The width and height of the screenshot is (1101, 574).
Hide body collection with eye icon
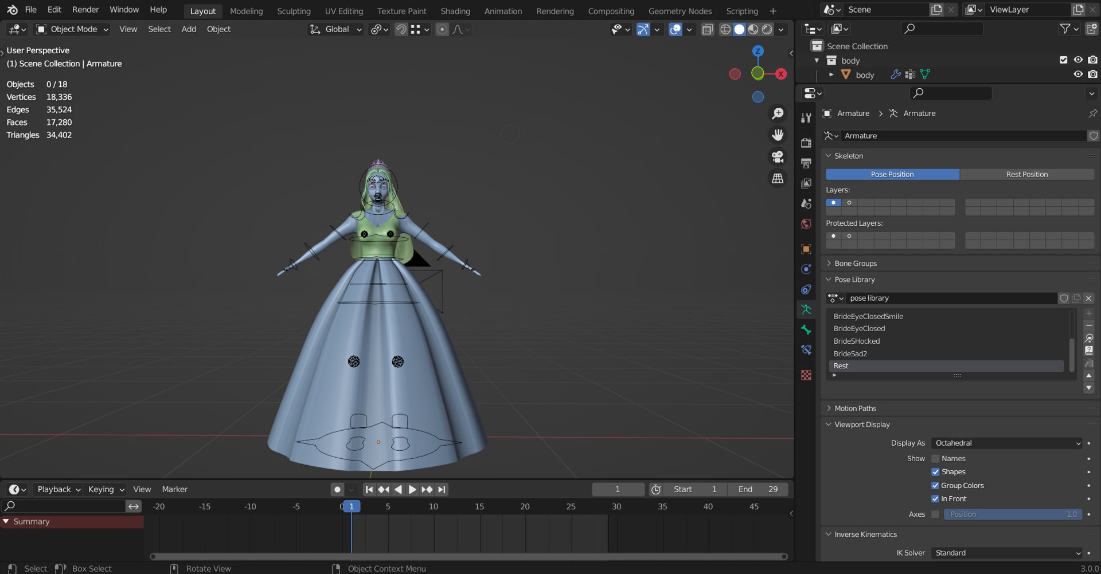coord(1078,60)
